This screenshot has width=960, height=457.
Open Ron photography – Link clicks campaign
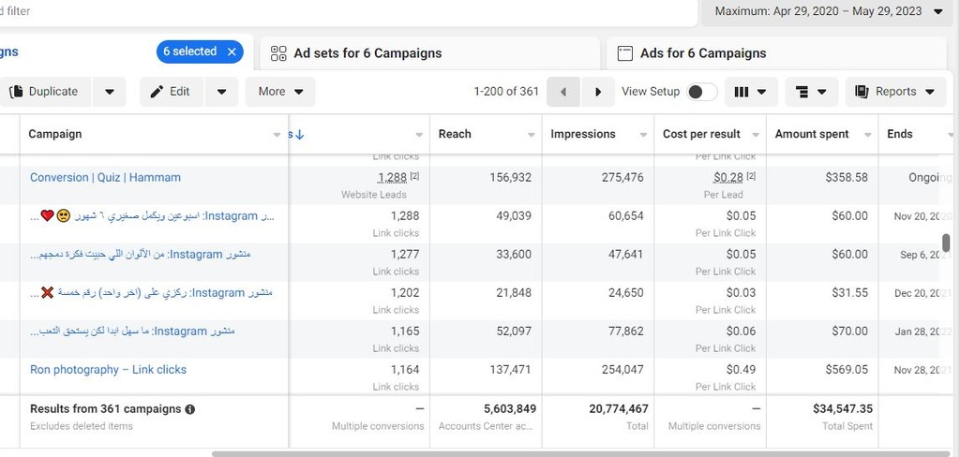coord(108,370)
